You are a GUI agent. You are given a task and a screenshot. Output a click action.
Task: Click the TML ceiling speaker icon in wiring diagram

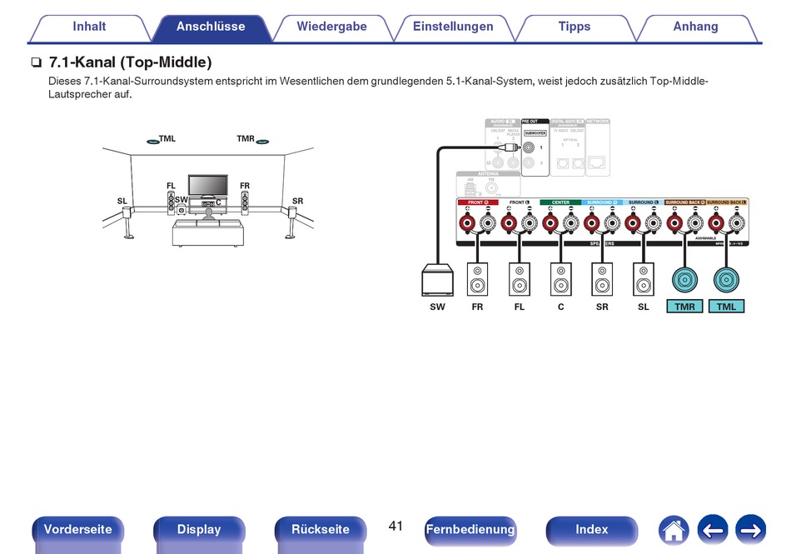coord(726,280)
